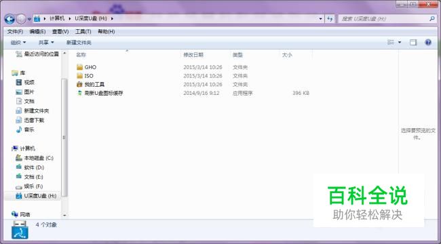This screenshot has width=441, height=244.
Task: Open the 共享 dropdown in the toolbar
Action: [46, 43]
